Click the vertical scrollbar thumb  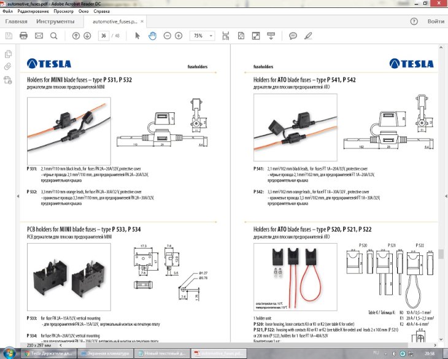pos(441,253)
